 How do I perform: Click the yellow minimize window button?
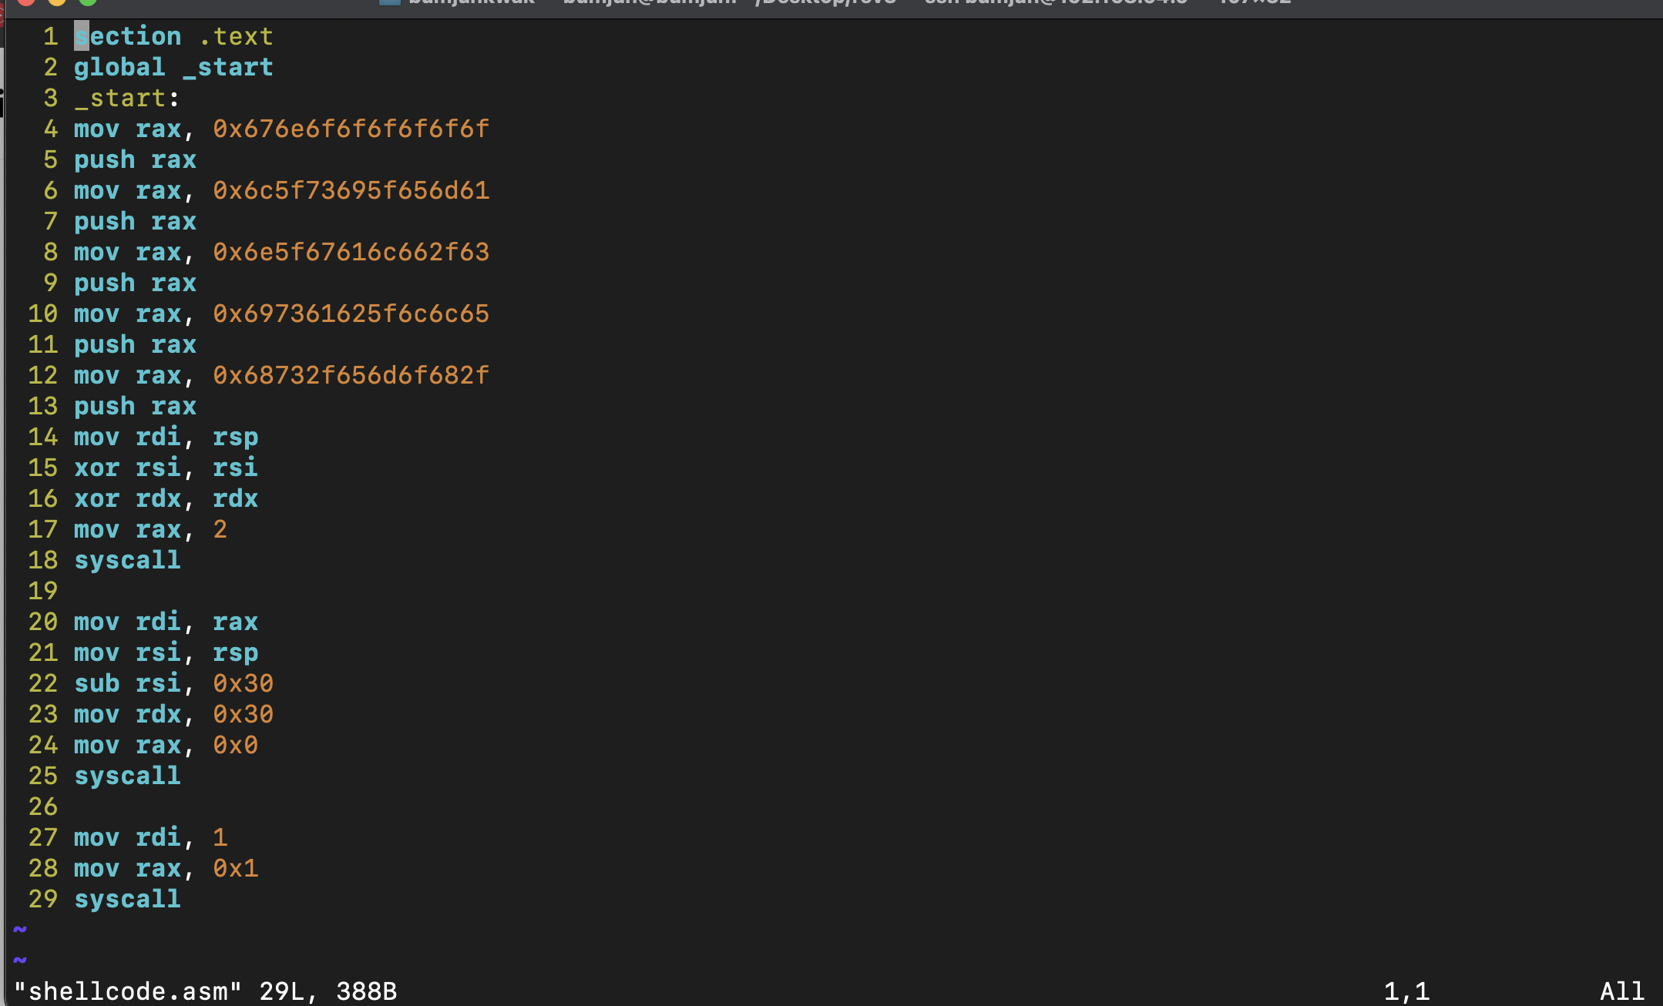[x=57, y=2]
